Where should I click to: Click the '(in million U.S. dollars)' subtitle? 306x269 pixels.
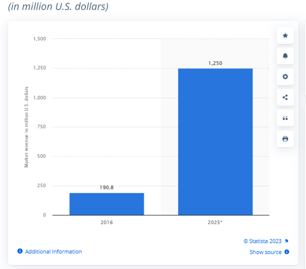click(x=58, y=7)
